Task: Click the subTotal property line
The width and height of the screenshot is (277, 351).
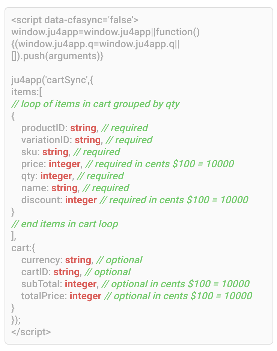Action: pos(135,284)
